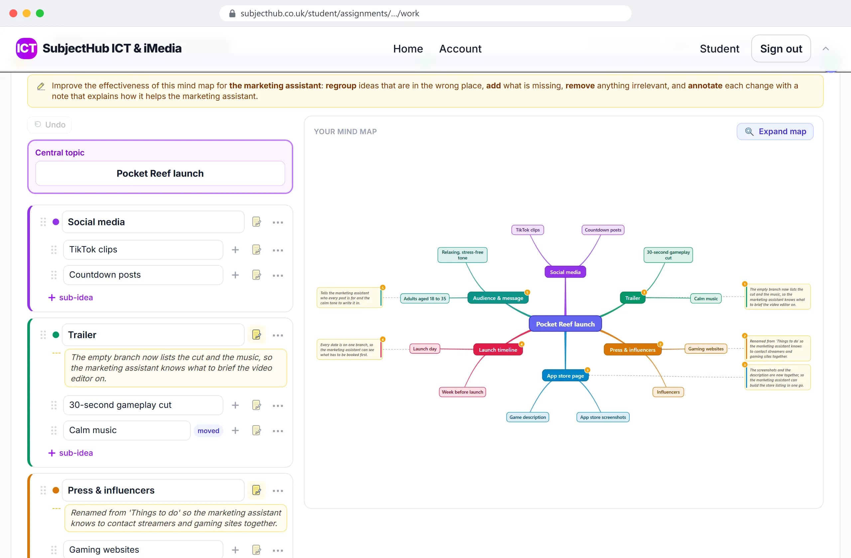Click the green Trailer colour dot
Screen dimensions: 851x558
[56, 335]
